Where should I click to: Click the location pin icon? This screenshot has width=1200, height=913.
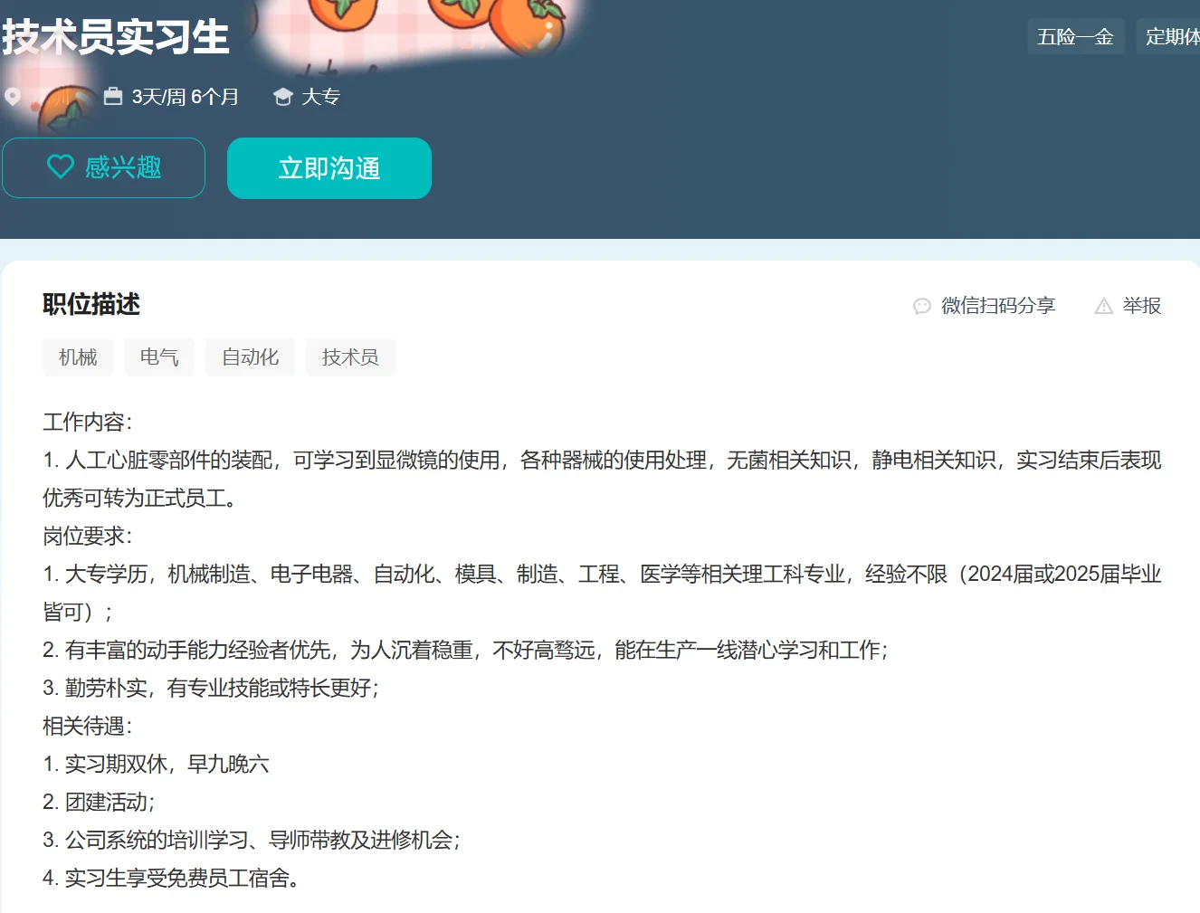12,96
